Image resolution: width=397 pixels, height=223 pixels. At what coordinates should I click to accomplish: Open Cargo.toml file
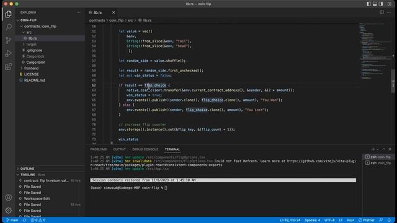[50, 62]
